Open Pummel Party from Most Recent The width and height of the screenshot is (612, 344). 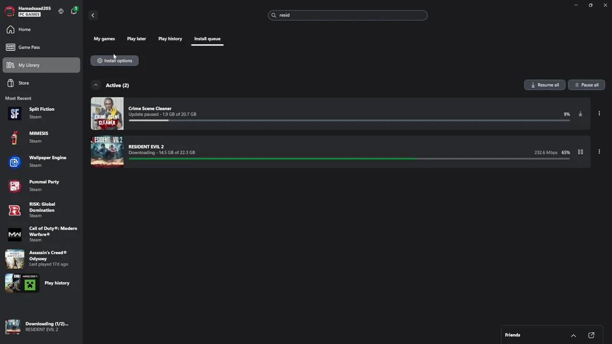click(41, 186)
